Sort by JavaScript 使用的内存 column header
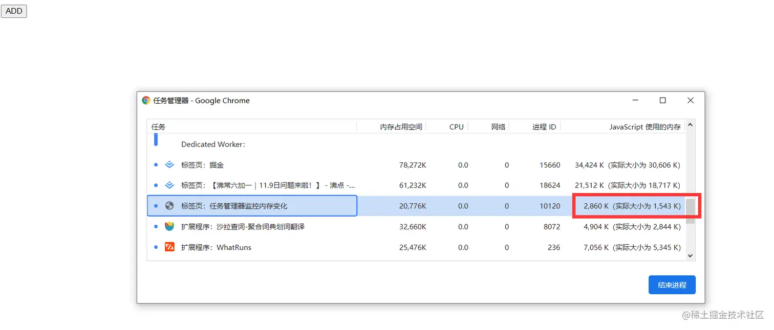 click(623, 127)
